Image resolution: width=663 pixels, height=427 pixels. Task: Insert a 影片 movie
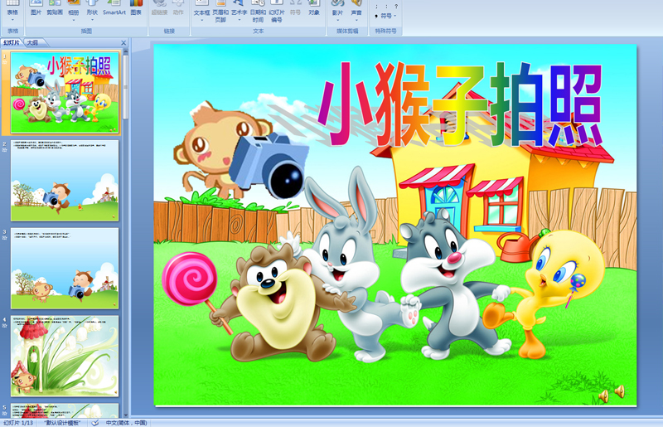(337, 11)
